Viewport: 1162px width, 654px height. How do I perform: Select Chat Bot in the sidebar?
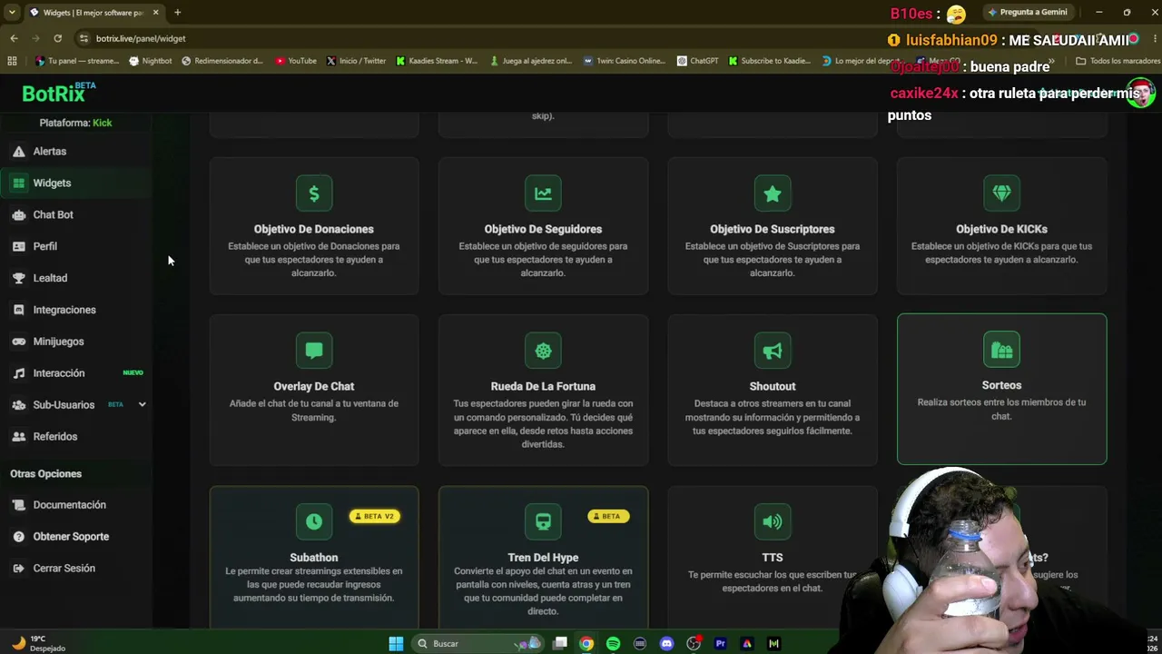point(76,215)
